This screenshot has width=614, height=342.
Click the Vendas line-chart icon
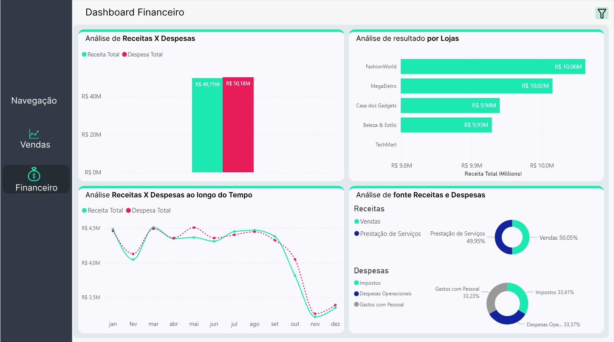pos(34,134)
